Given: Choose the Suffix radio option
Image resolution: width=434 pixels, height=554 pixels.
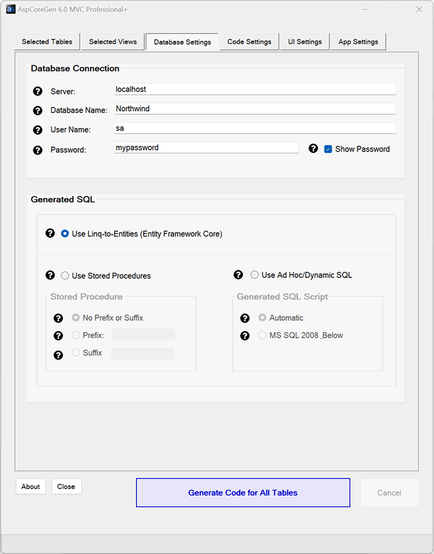Looking at the screenshot, I should [76, 352].
